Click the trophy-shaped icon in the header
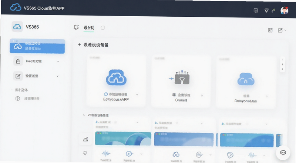This screenshot has width=296, height=163. [x=266, y=10]
